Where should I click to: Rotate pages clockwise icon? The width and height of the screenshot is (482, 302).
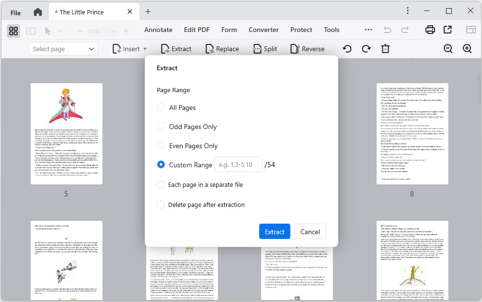(x=366, y=49)
